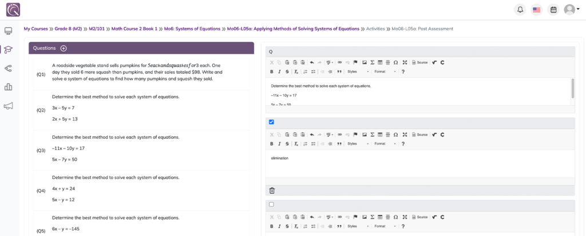Go to Grade 8 (M2) breadcrumb
Screen dimensions: 586x236
coord(69,29)
